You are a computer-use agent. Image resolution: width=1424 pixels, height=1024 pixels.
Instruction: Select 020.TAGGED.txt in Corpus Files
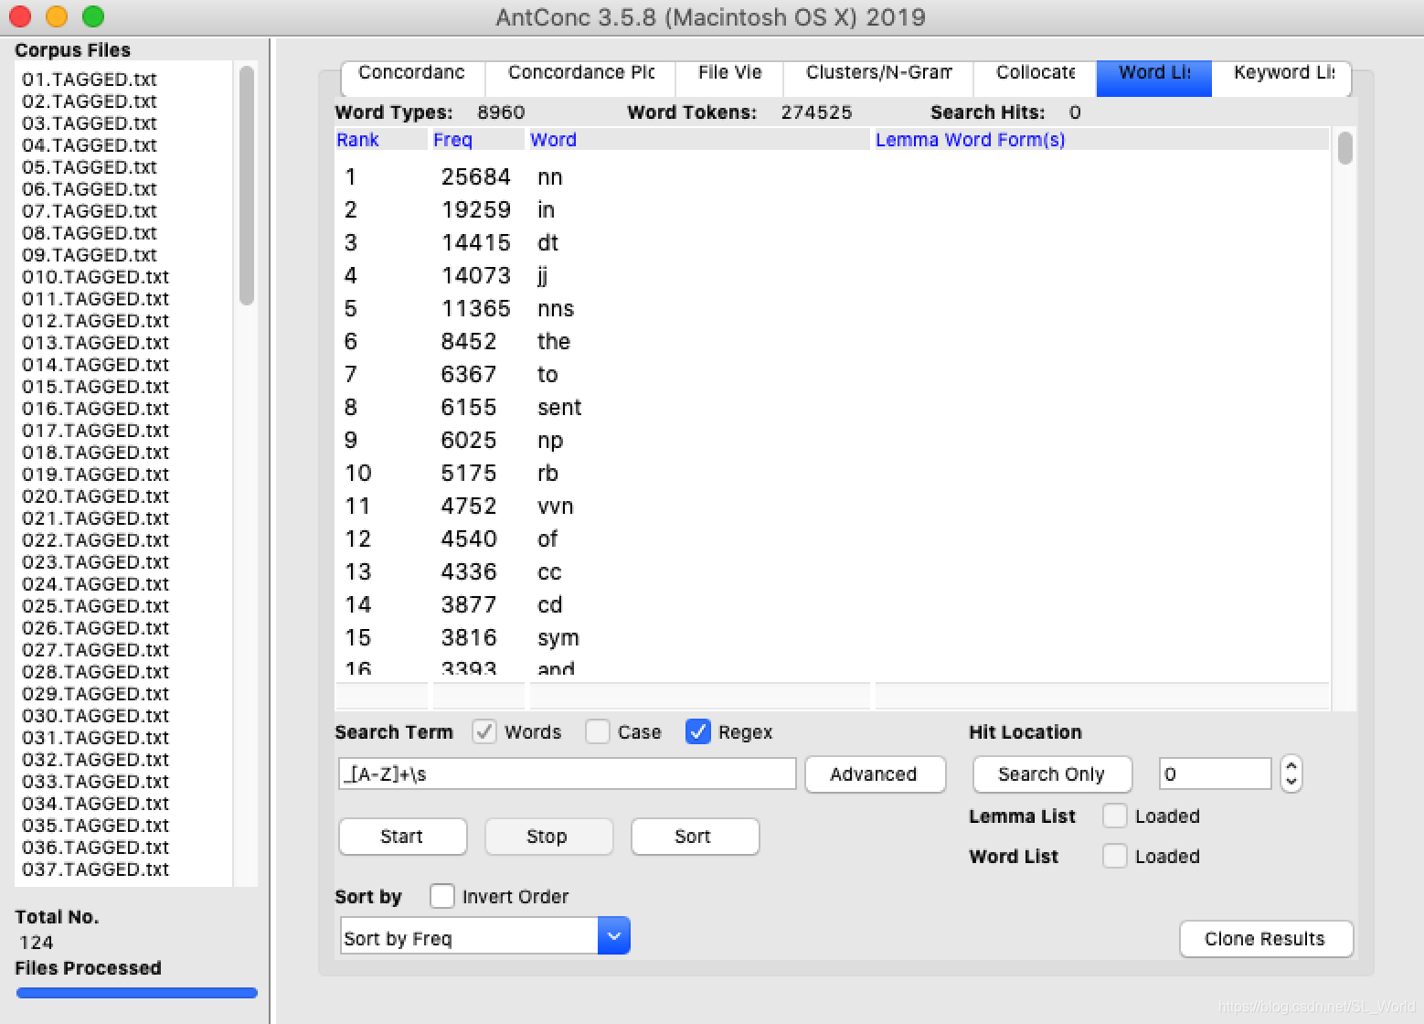pos(96,496)
